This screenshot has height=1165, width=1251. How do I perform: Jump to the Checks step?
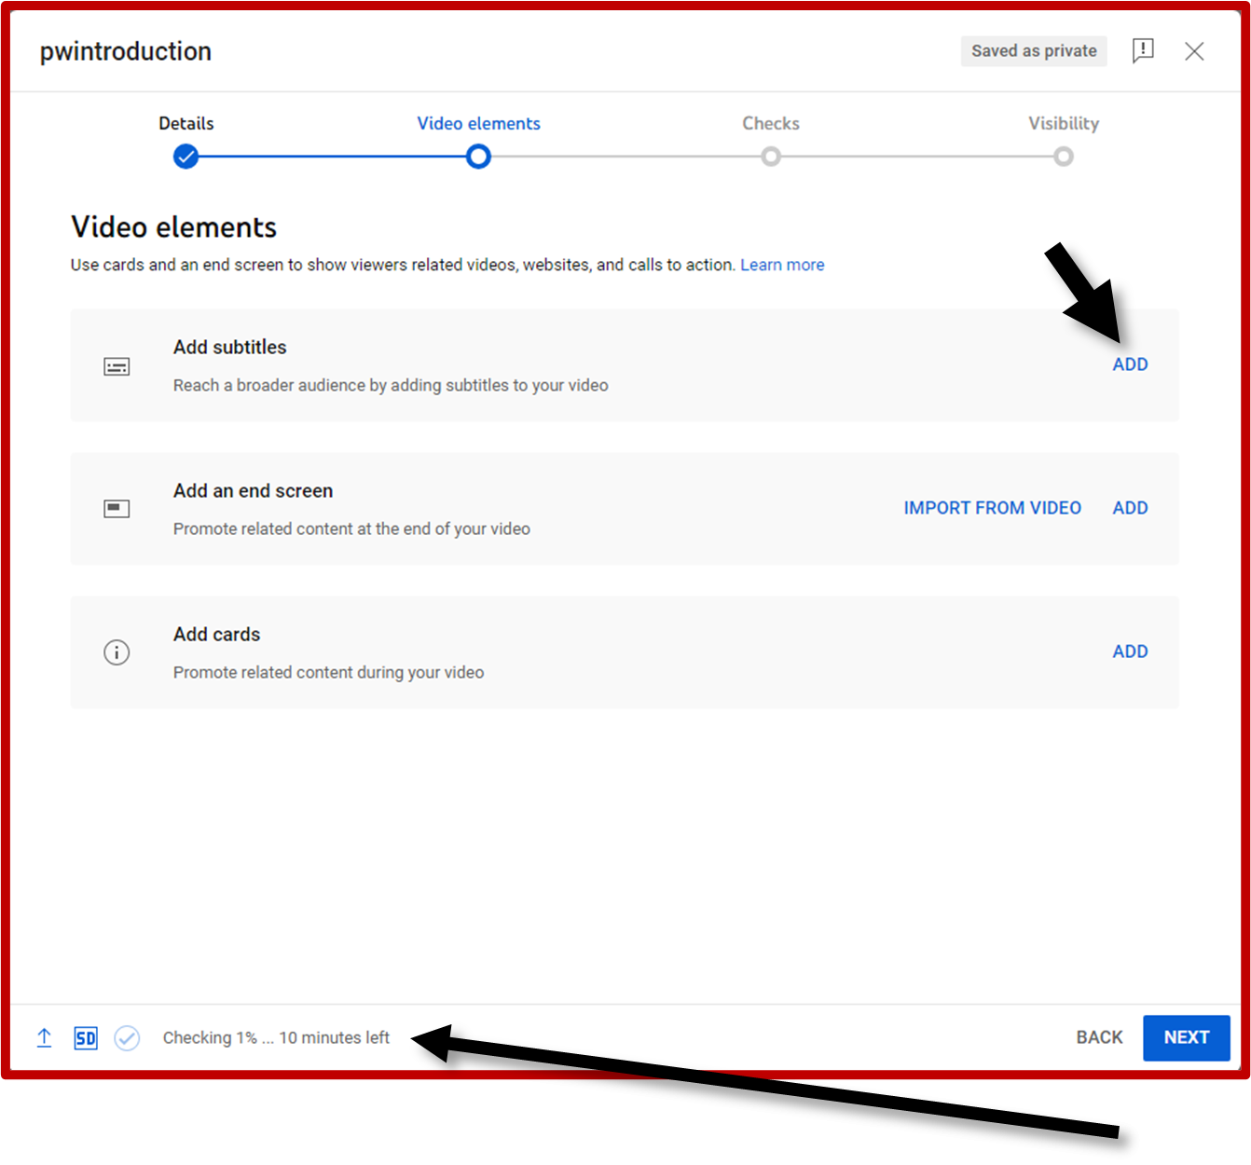(771, 123)
